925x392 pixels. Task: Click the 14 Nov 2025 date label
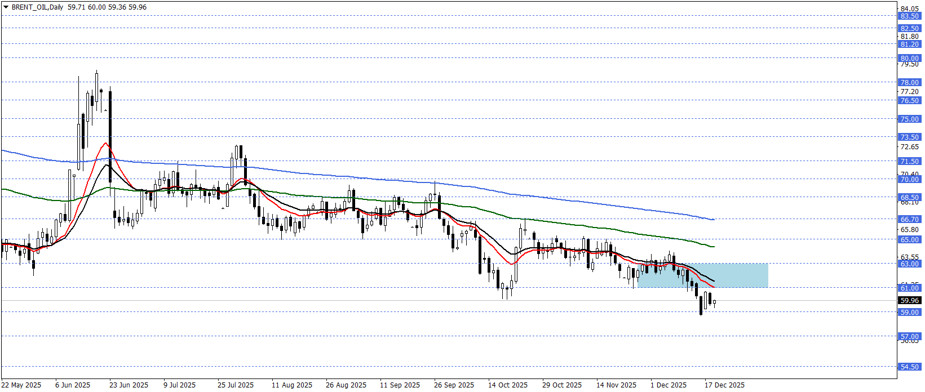tap(616, 385)
